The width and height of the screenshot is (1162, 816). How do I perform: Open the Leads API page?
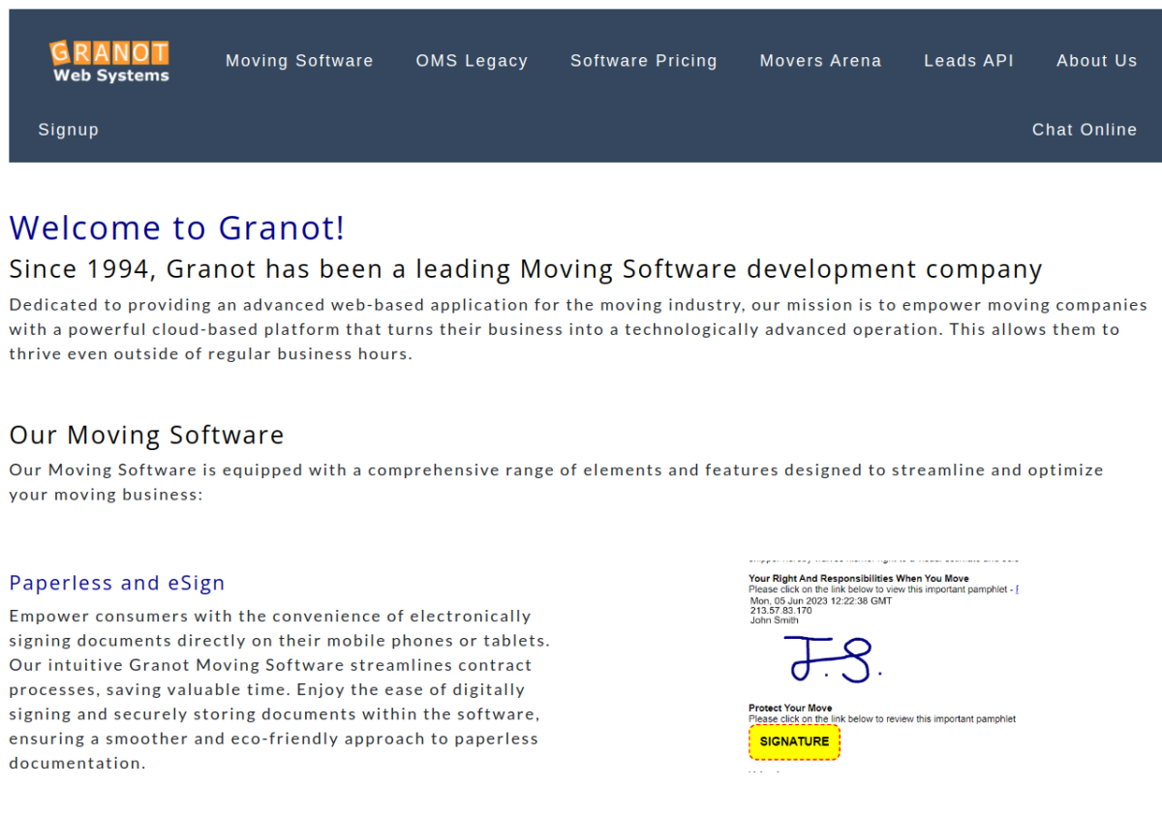[968, 61]
